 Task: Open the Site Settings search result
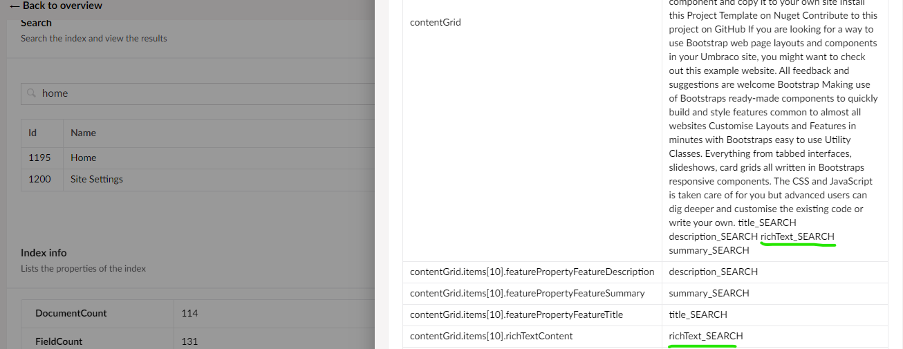point(97,179)
